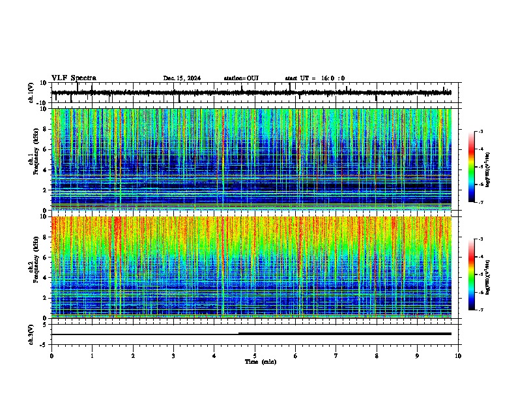Click the "-3" label on ch.1 color scale
516x399 pixels.
(x=481, y=131)
